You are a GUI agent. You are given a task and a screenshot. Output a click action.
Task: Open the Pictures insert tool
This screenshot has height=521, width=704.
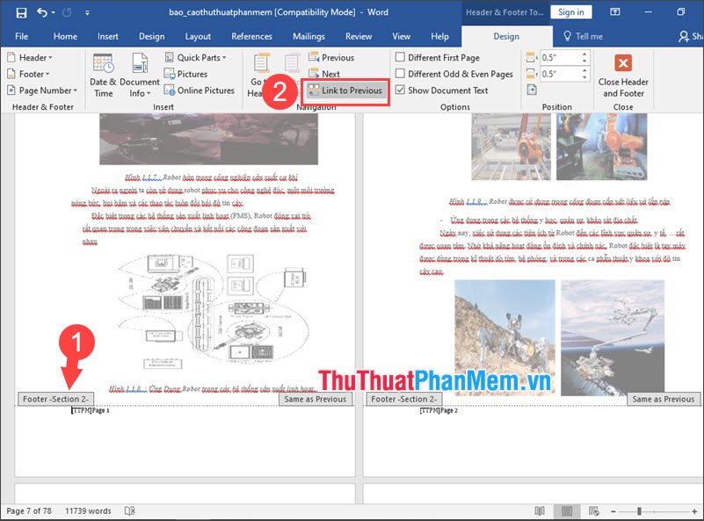186,74
